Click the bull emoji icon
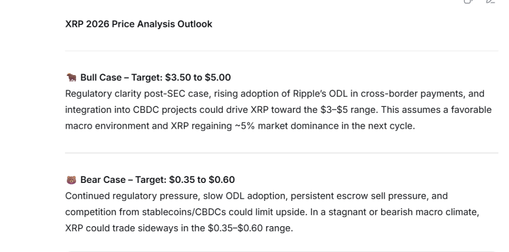This screenshot has width=509, height=252. click(x=71, y=78)
